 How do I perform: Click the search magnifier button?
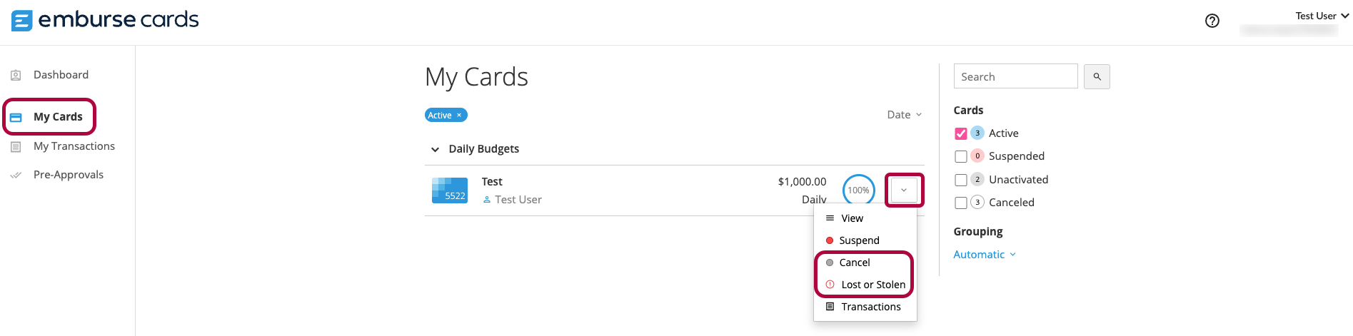point(1097,76)
